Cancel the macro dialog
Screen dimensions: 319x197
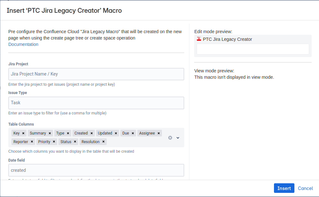pos(305,188)
